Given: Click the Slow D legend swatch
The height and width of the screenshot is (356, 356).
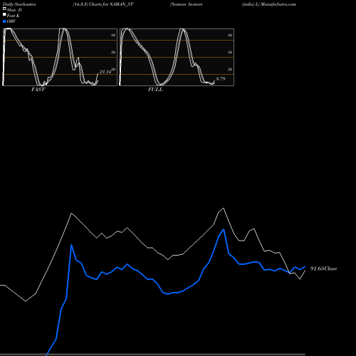Looking at the screenshot, I should click(4, 9).
